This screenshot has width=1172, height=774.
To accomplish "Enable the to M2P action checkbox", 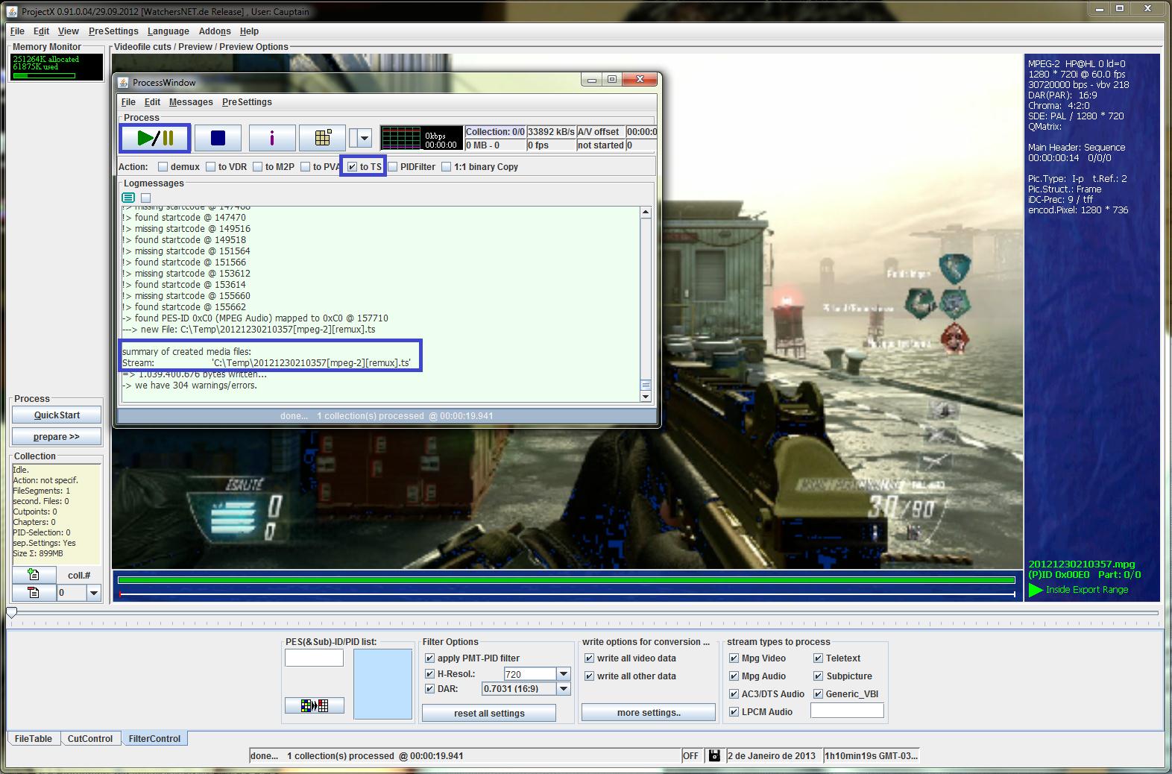I will [x=257, y=167].
